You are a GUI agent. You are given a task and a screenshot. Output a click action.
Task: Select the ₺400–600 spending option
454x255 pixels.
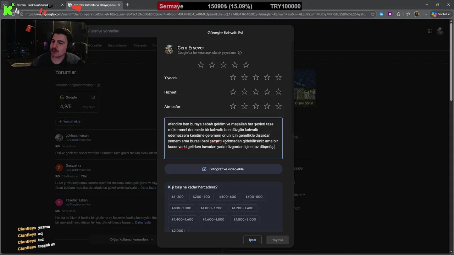click(x=228, y=197)
